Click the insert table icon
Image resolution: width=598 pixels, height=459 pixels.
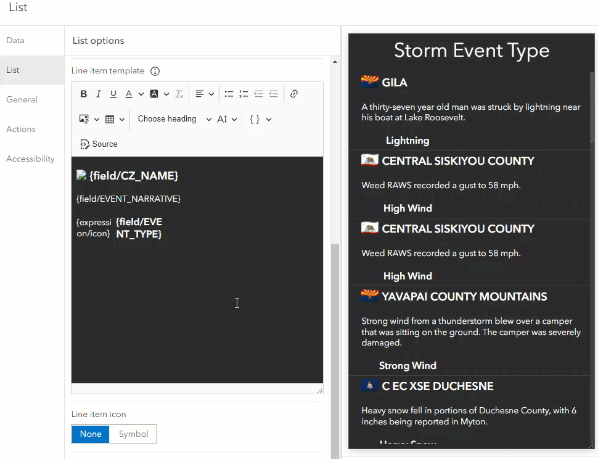tap(110, 119)
